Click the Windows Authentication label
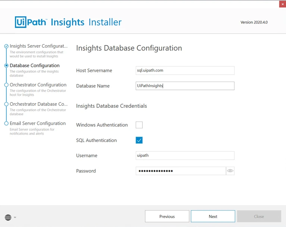 pyautogui.click(x=102, y=125)
